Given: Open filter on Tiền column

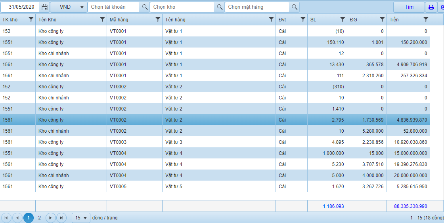Looking at the screenshot, I should 426,19.
